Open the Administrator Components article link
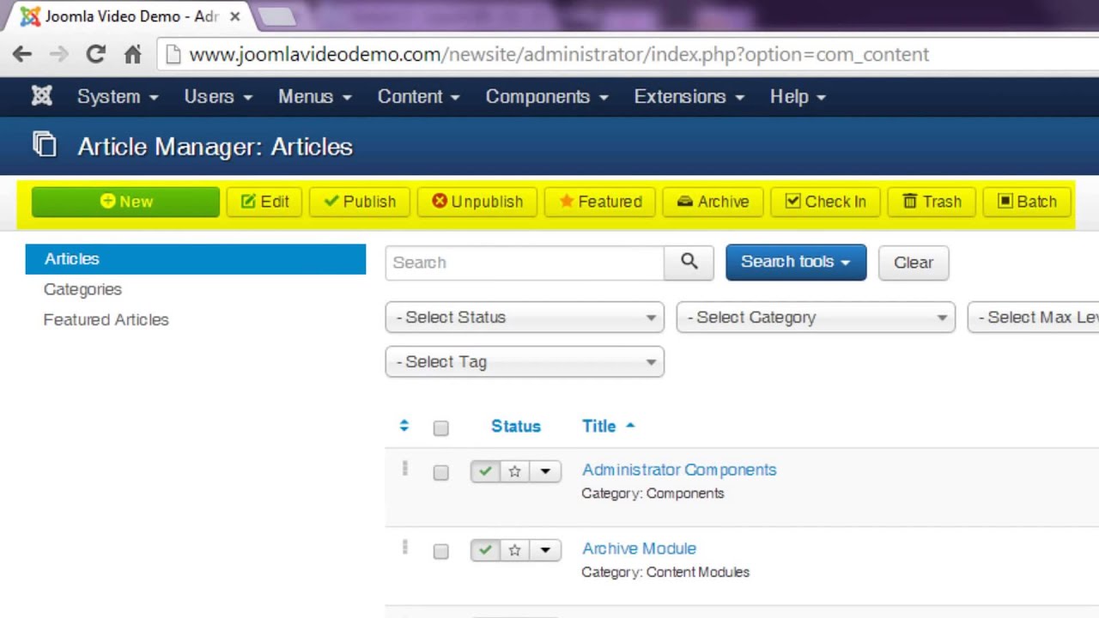The height and width of the screenshot is (618, 1099). [x=679, y=470]
